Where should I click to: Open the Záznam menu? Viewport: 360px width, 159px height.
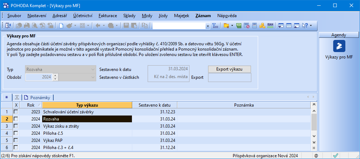(x=203, y=16)
